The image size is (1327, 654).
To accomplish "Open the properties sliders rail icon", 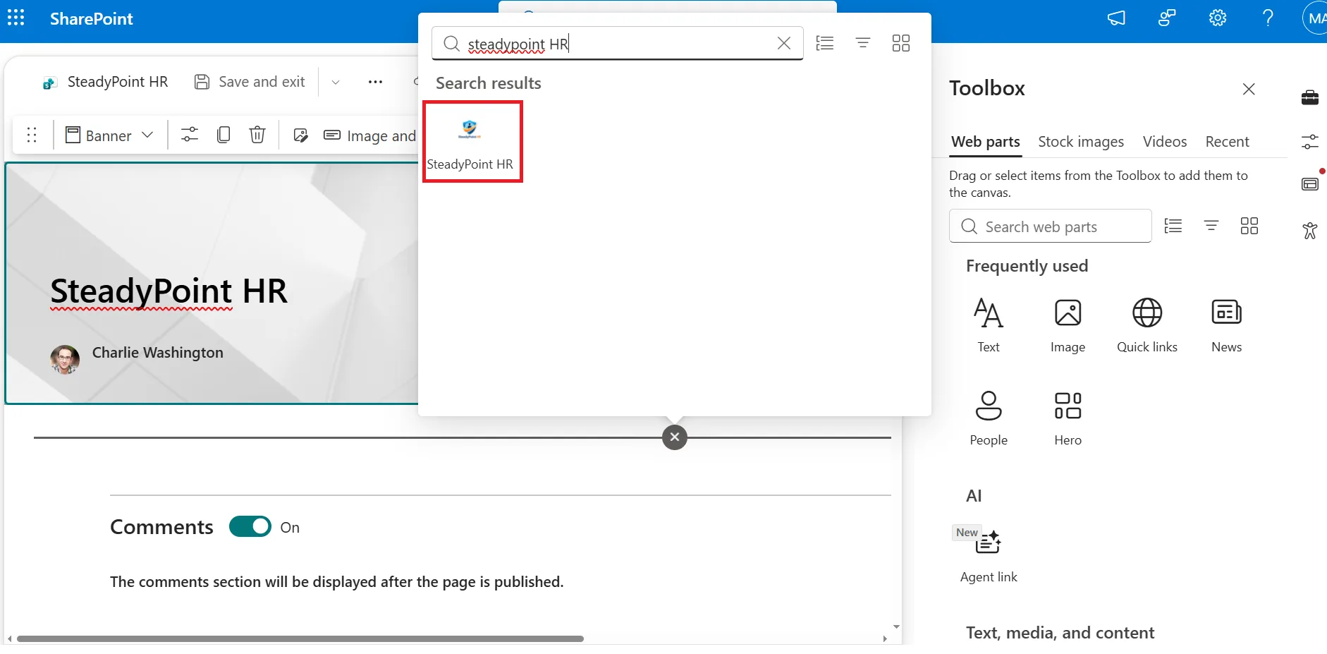I will 1310,142.
